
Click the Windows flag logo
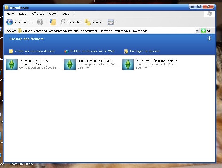click(x=209, y=14)
